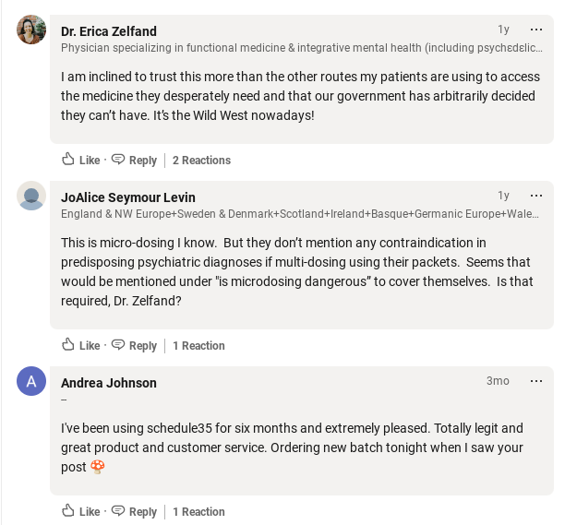This screenshot has width=565, height=525.
Task: View 2 Reactions on Erica's comment
Action: tap(201, 161)
